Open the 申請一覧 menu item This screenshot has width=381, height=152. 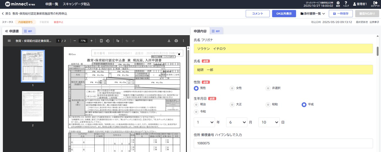[52, 4]
